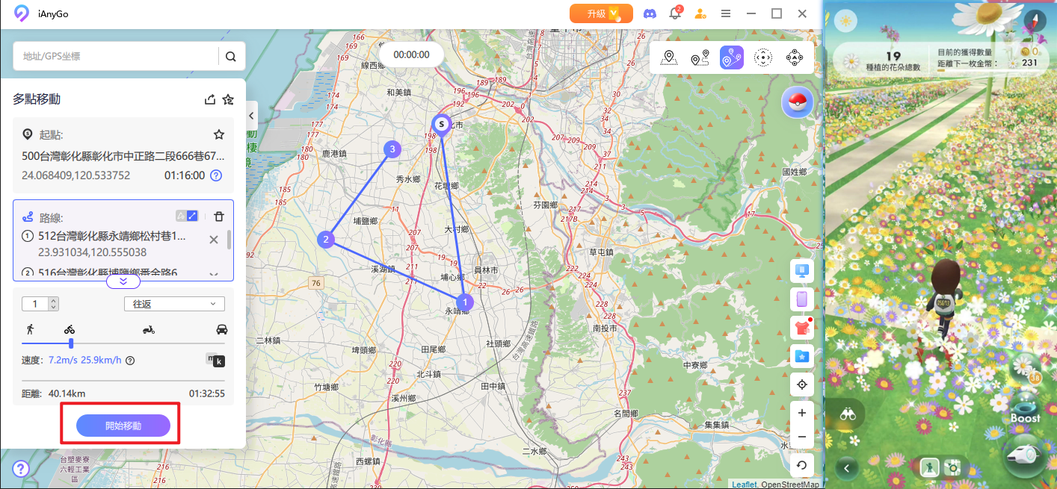Toggle the grey road-route mode icon
Image resolution: width=1057 pixels, height=489 pixels.
click(x=180, y=216)
